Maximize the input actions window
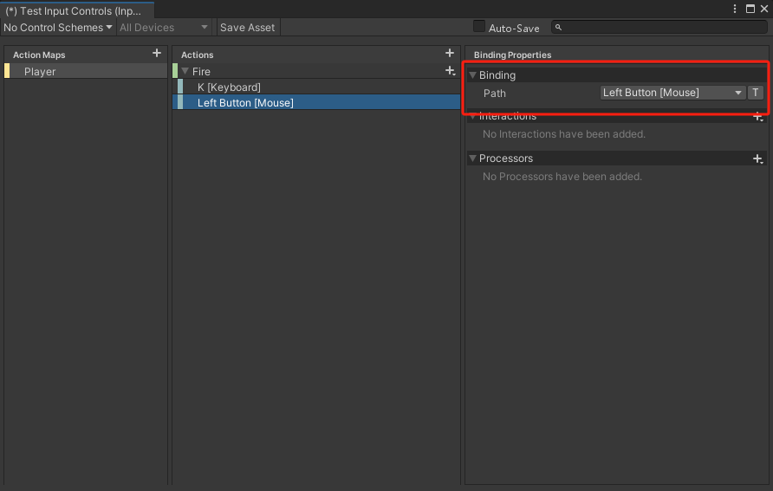The image size is (773, 491). (750, 9)
